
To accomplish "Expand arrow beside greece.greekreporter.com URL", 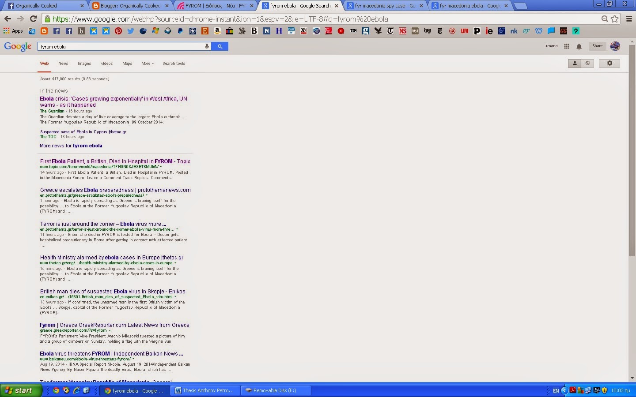I will tap(110, 330).
